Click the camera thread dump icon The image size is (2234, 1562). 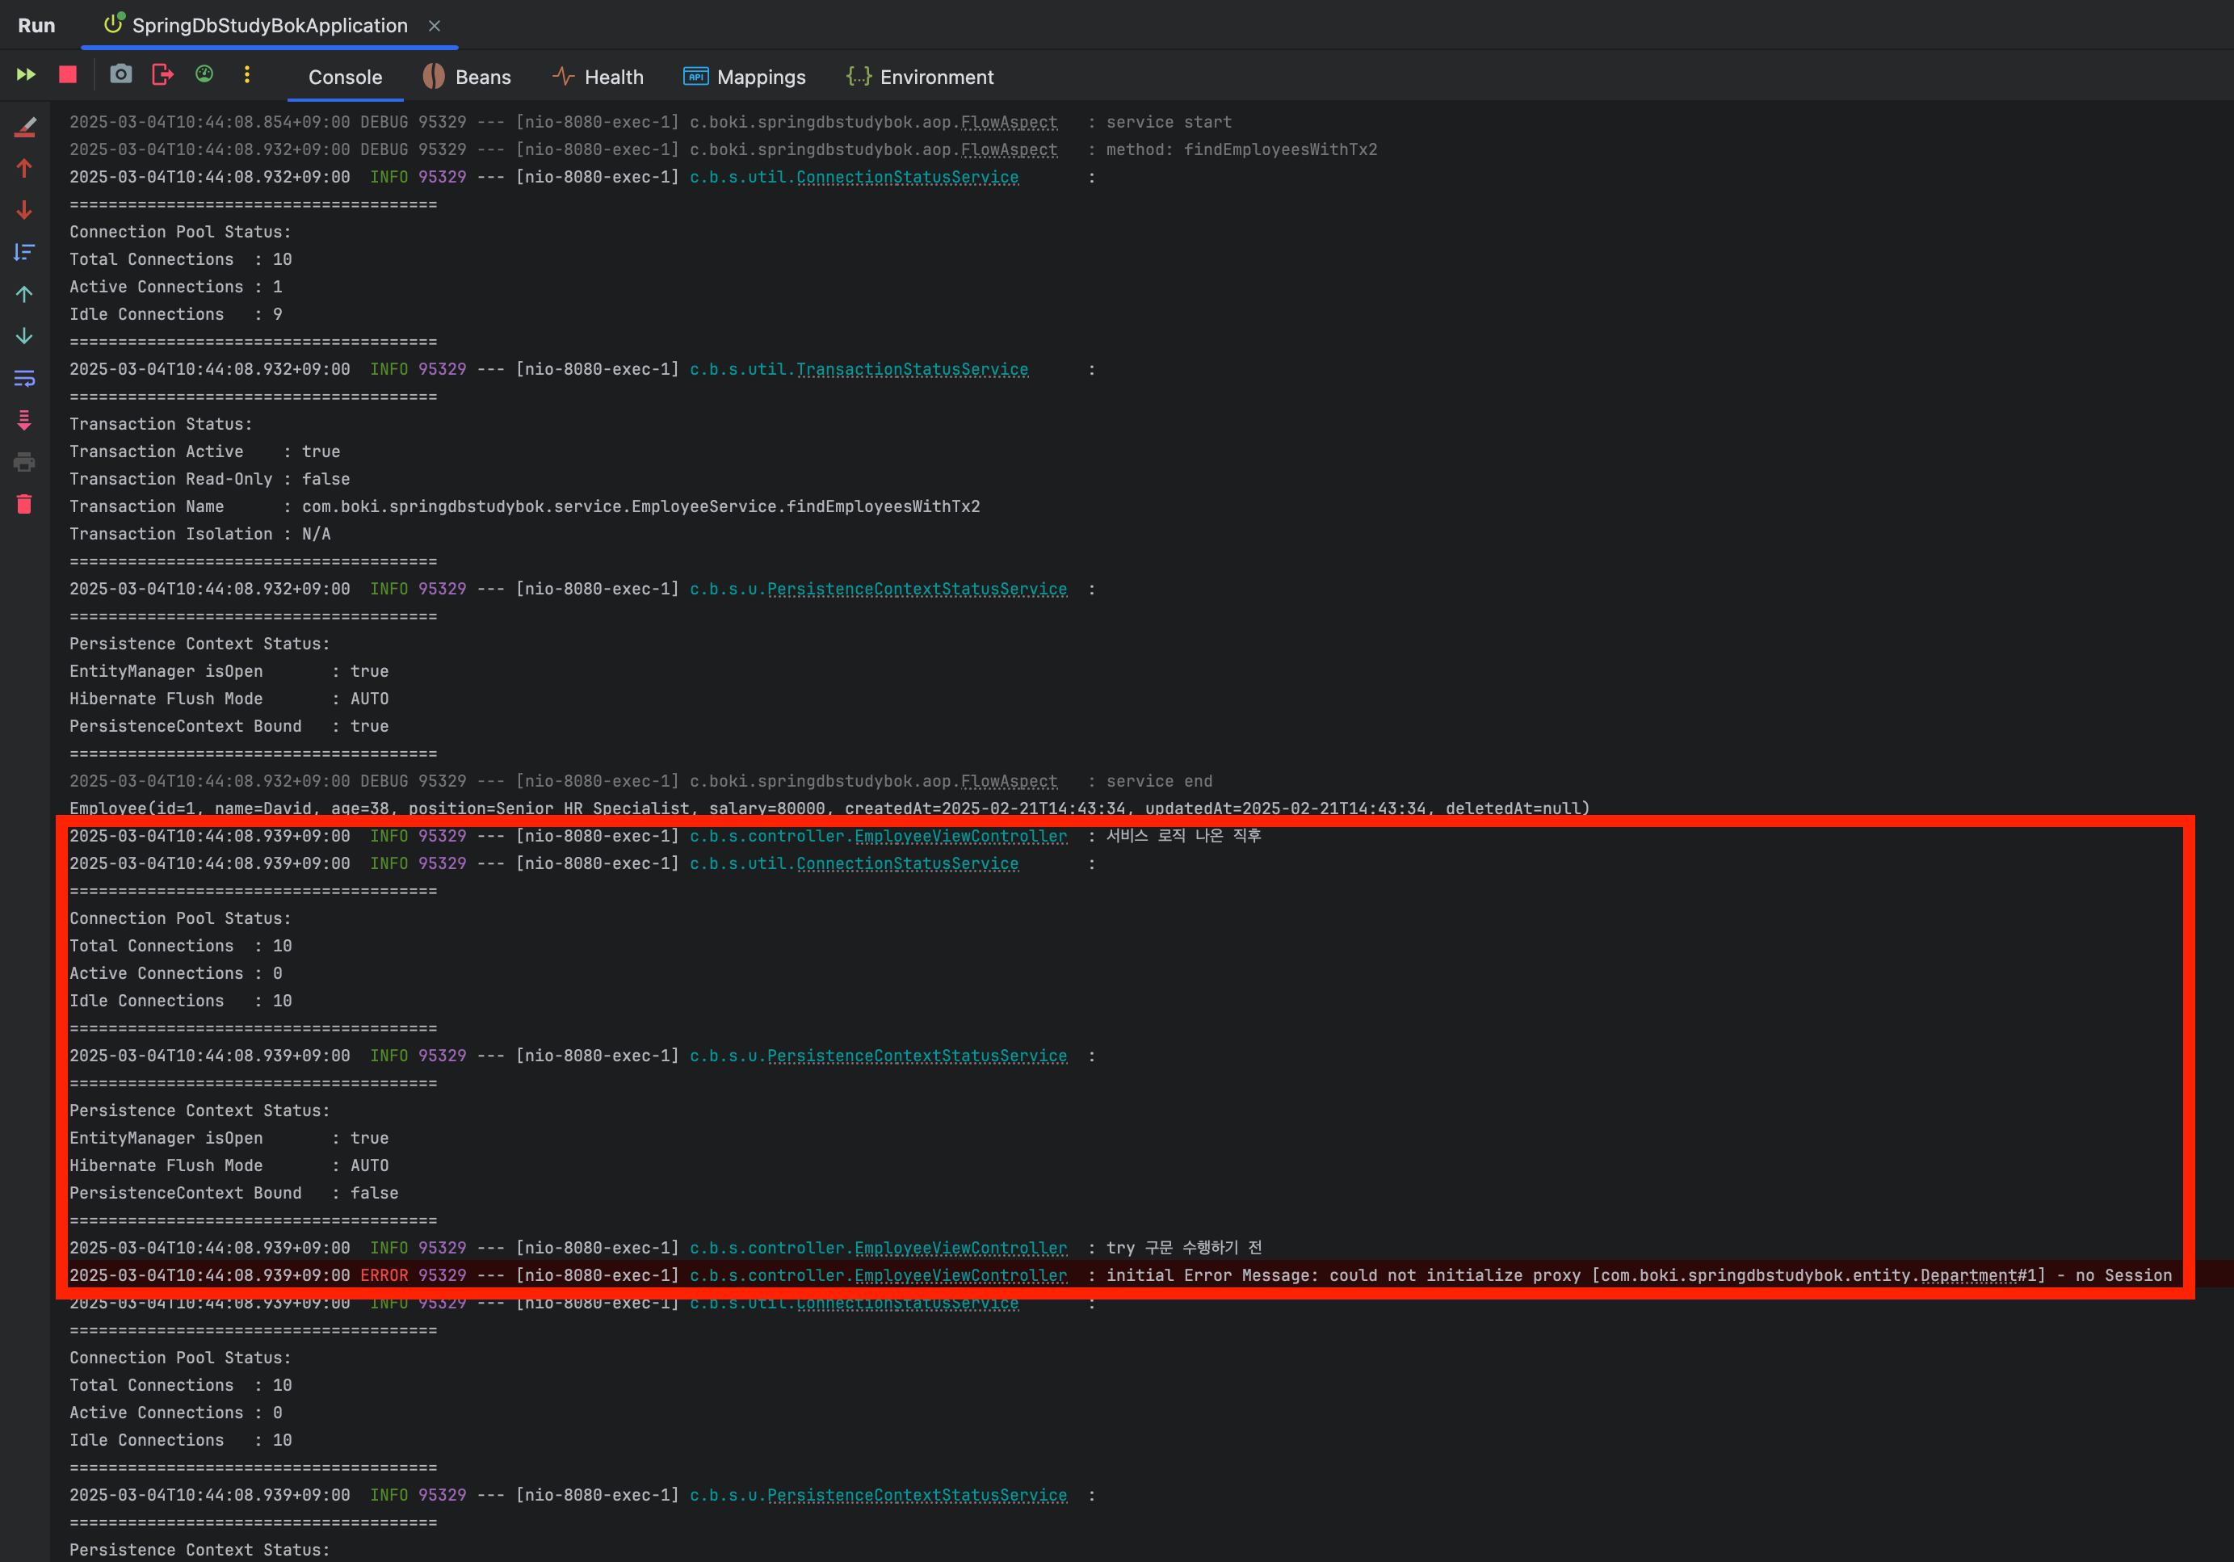(120, 75)
